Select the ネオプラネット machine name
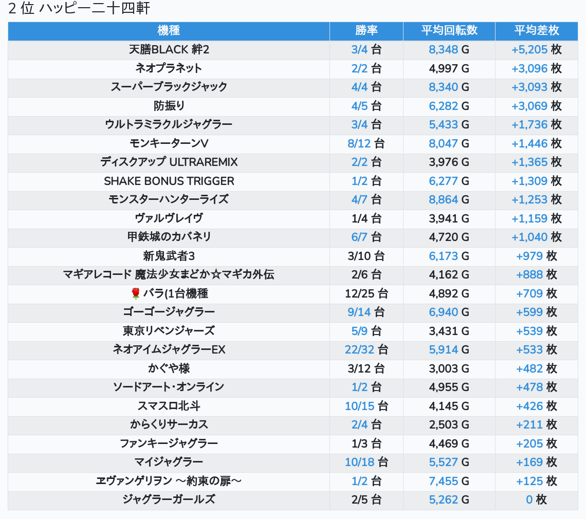The height and width of the screenshot is (519, 586). point(169,68)
